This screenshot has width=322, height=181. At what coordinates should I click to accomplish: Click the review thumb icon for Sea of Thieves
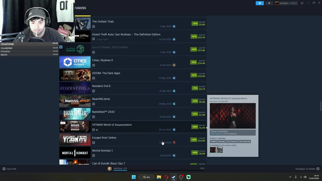[174, 52]
